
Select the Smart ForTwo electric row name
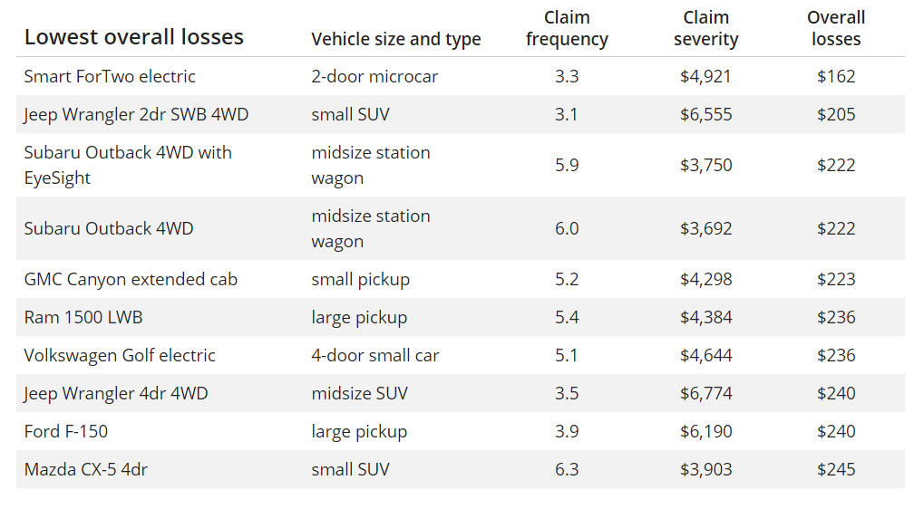(110, 76)
